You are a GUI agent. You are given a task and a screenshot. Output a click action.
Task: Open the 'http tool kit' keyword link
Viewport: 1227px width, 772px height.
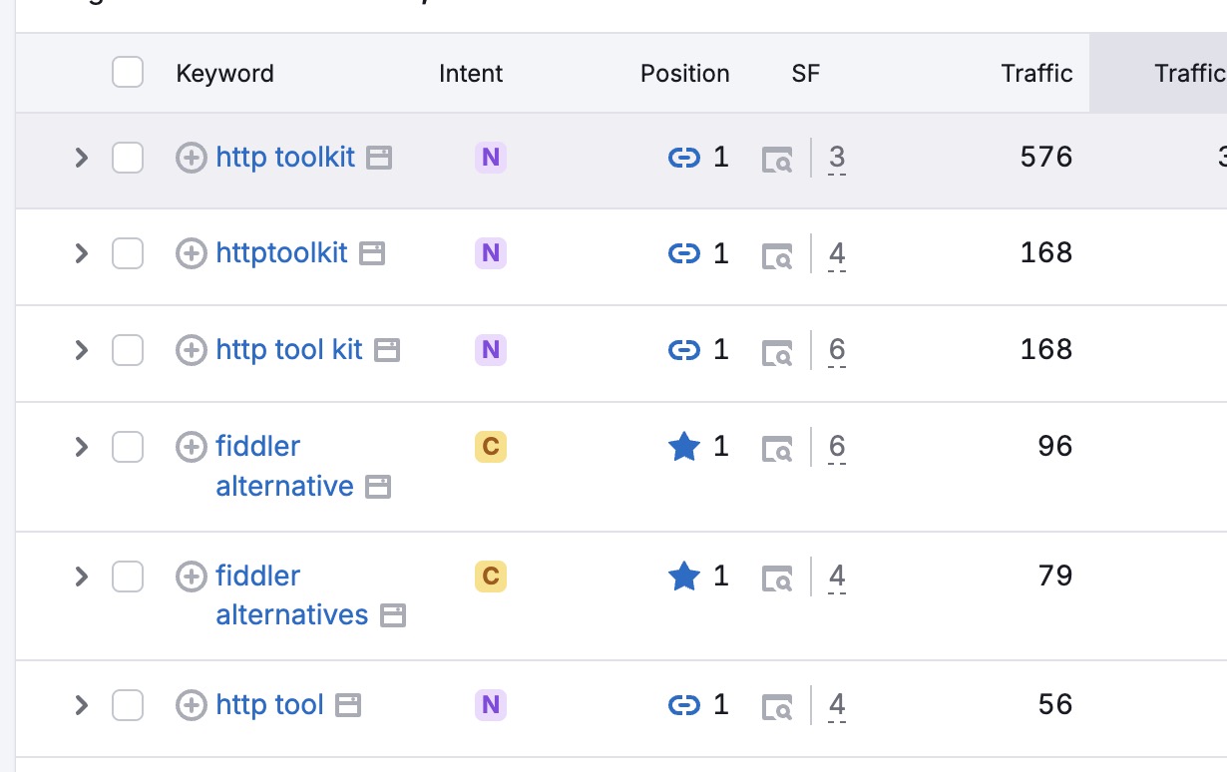pos(289,350)
